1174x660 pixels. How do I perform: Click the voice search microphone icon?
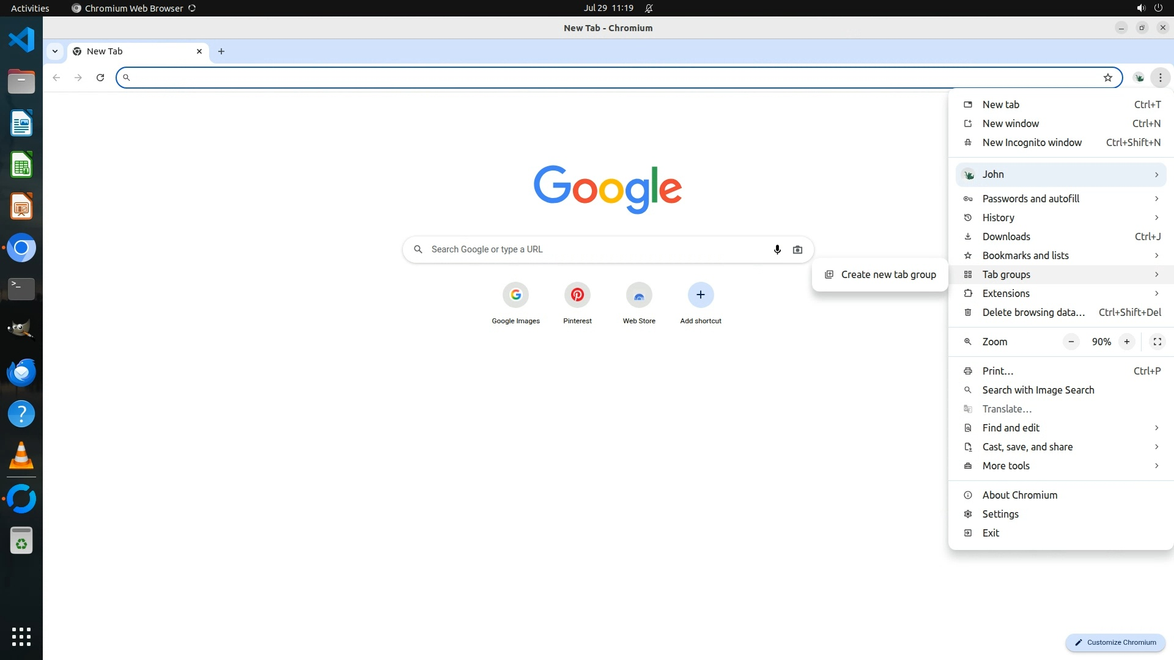click(777, 249)
